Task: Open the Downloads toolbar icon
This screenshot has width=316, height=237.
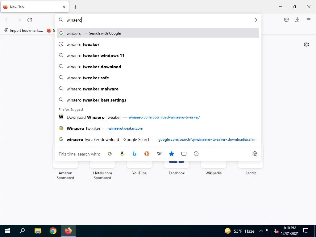Action: (x=297, y=20)
